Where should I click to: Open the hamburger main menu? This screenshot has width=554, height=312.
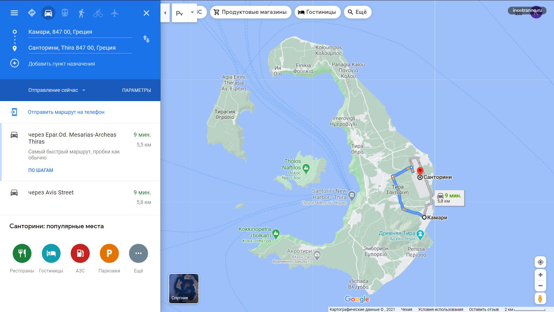[x=14, y=13]
